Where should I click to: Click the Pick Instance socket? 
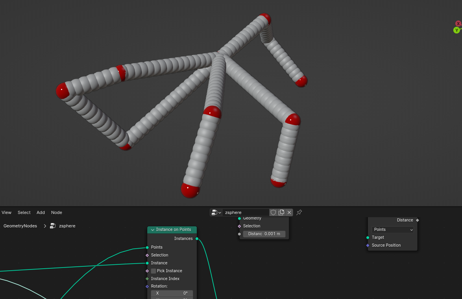[x=147, y=271]
